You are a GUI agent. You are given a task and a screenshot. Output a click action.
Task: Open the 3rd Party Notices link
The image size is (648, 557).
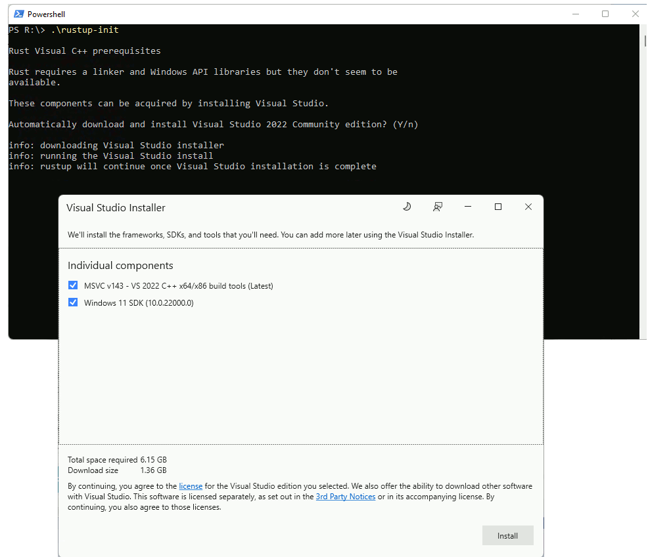346,497
